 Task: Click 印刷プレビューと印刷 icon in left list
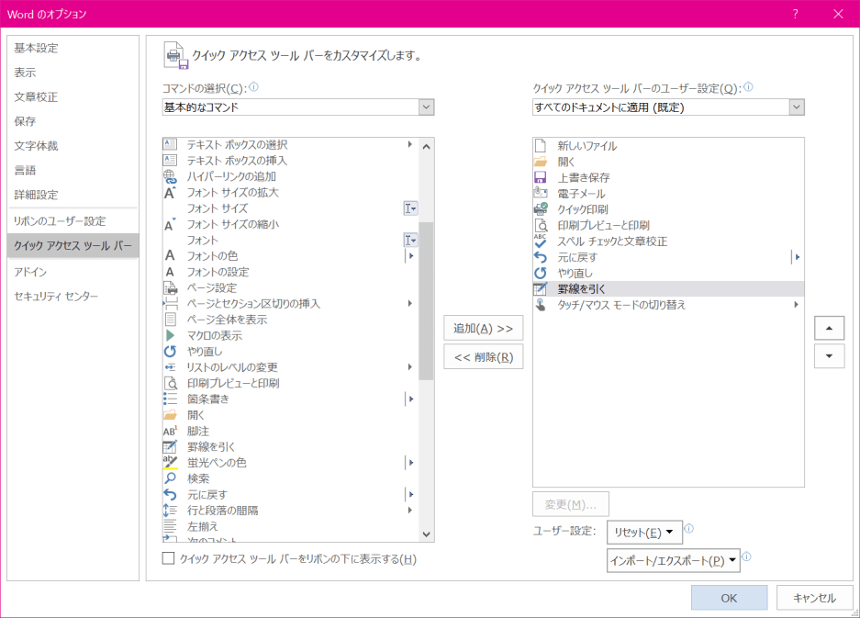[170, 383]
